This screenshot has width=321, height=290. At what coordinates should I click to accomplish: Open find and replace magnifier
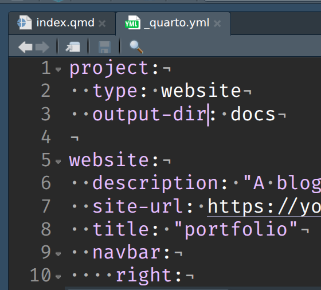click(136, 47)
